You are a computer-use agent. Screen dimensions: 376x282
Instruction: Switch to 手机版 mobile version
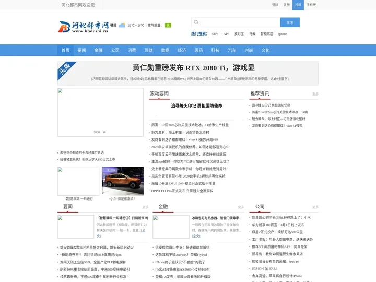point(311,5)
